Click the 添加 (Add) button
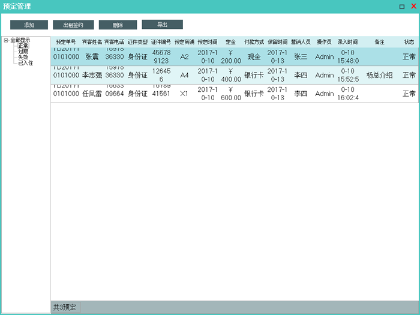Screen dimensions: 420x315 (29, 25)
